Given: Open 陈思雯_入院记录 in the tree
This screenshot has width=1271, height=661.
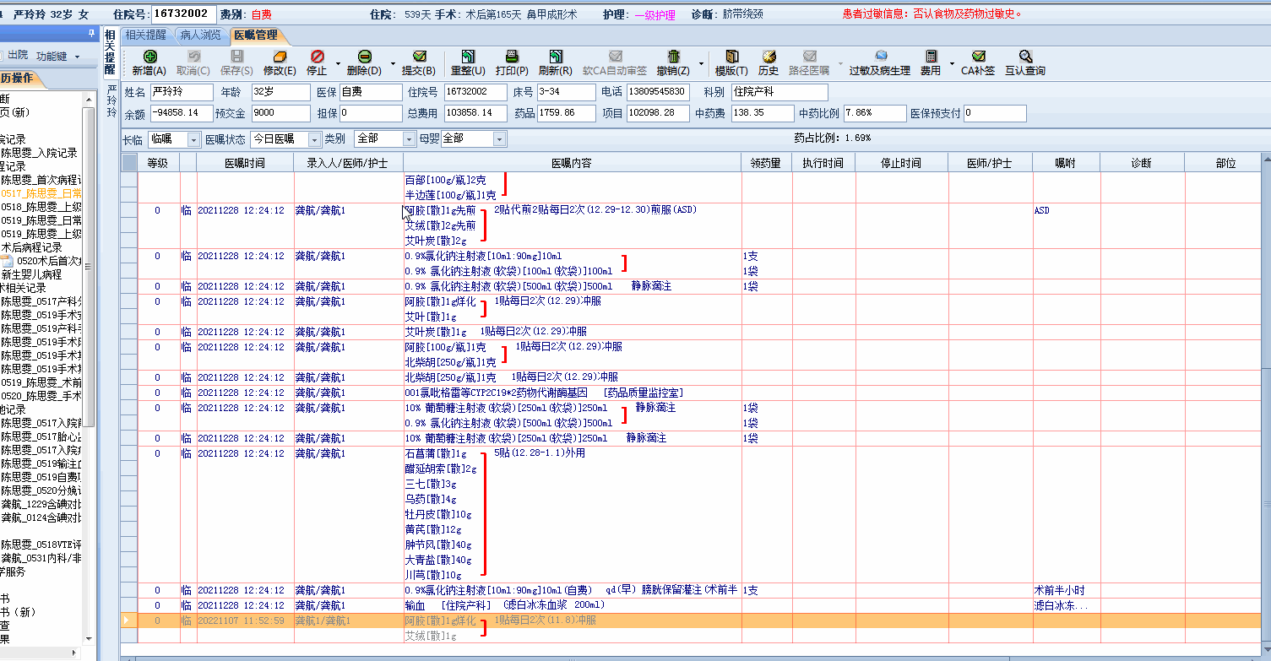Looking at the screenshot, I should pyautogui.click(x=39, y=153).
